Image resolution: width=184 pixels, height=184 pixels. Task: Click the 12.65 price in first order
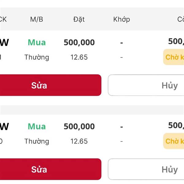point(79,57)
